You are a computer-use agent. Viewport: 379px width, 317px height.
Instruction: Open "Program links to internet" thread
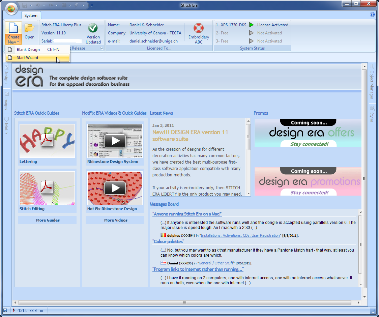pos(198,269)
